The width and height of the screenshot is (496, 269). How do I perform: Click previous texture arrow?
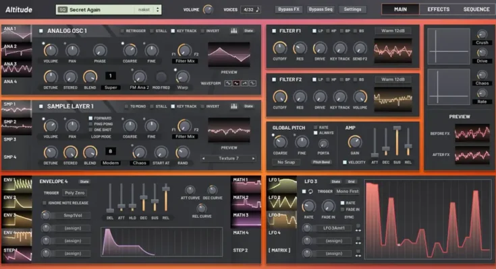click(x=203, y=158)
